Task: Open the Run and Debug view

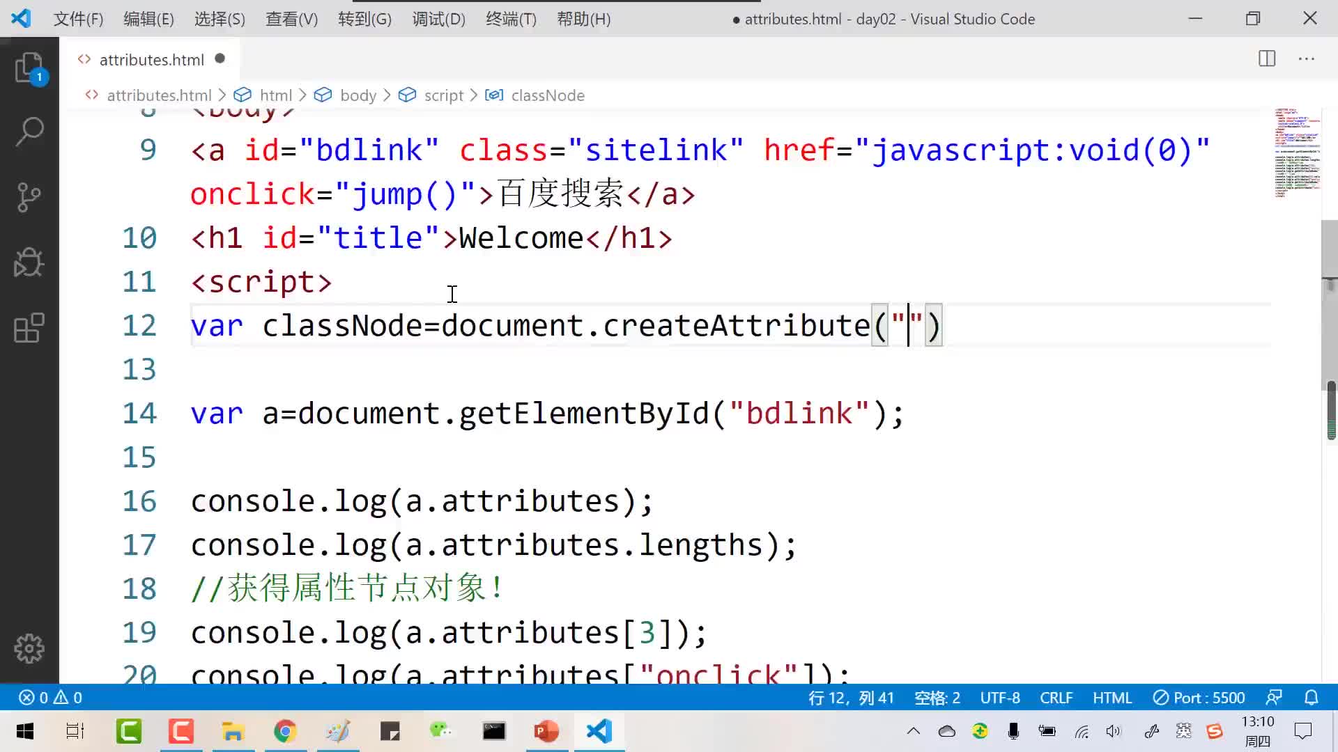Action: coord(29,263)
